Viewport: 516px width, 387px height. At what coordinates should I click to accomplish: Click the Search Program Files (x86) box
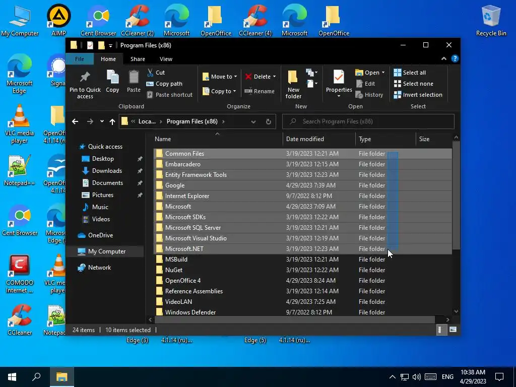coord(368,121)
